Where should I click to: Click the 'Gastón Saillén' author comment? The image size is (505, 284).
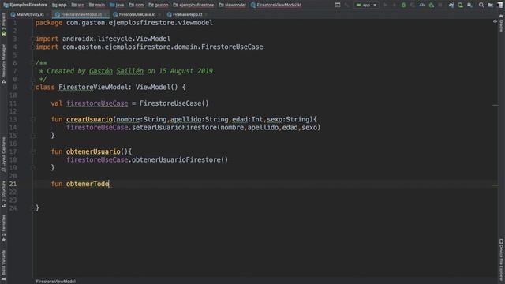click(x=116, y=71)
